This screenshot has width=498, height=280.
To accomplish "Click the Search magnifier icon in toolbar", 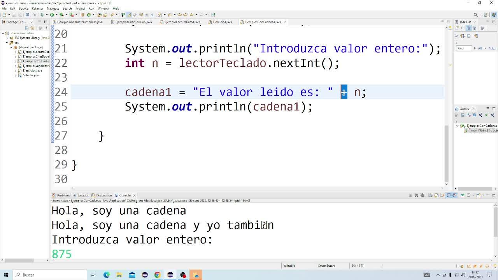I will [x=475, y=15].
